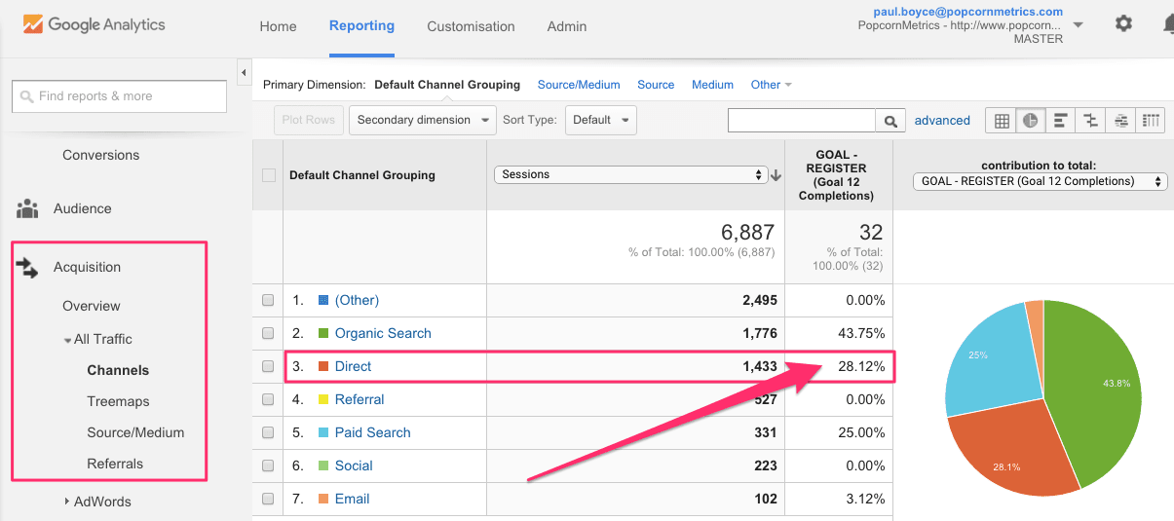Open the Paid Search channel link

tap(372, 432)
